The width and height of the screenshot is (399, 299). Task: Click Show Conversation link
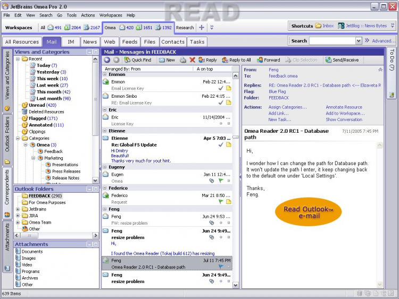pyautogui.click(x=344, y=119)
